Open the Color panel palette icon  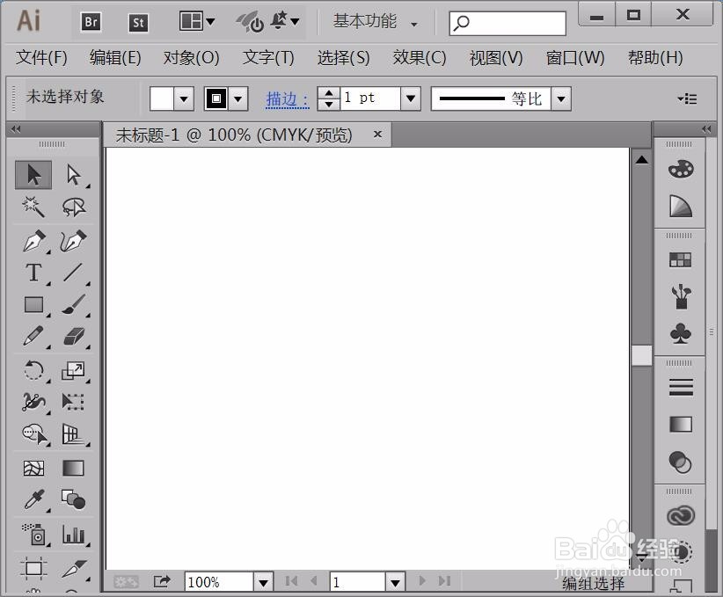click(681, 169)
